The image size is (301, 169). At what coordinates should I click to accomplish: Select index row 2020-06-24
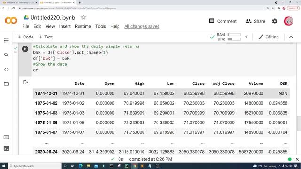pyautogui.click(x=46, y=152)
